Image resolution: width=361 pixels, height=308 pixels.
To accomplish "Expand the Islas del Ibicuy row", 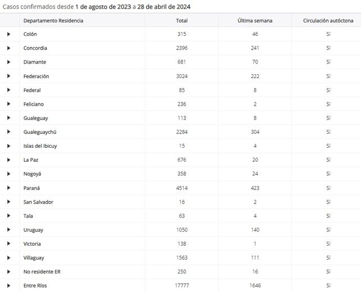I will click(x=8, y=146).
